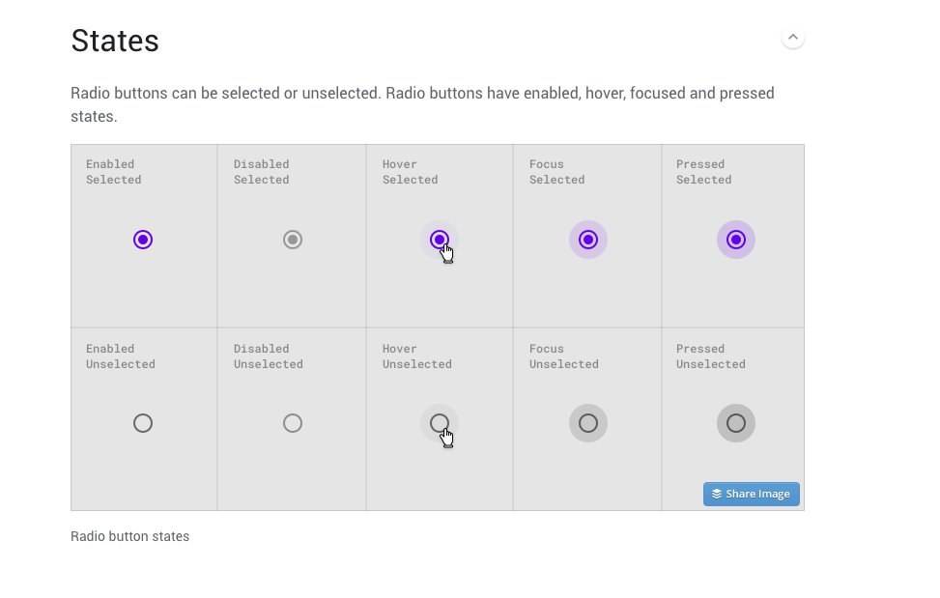Click the States heading
The image size is (940, 598).
(x=115, y=41)
